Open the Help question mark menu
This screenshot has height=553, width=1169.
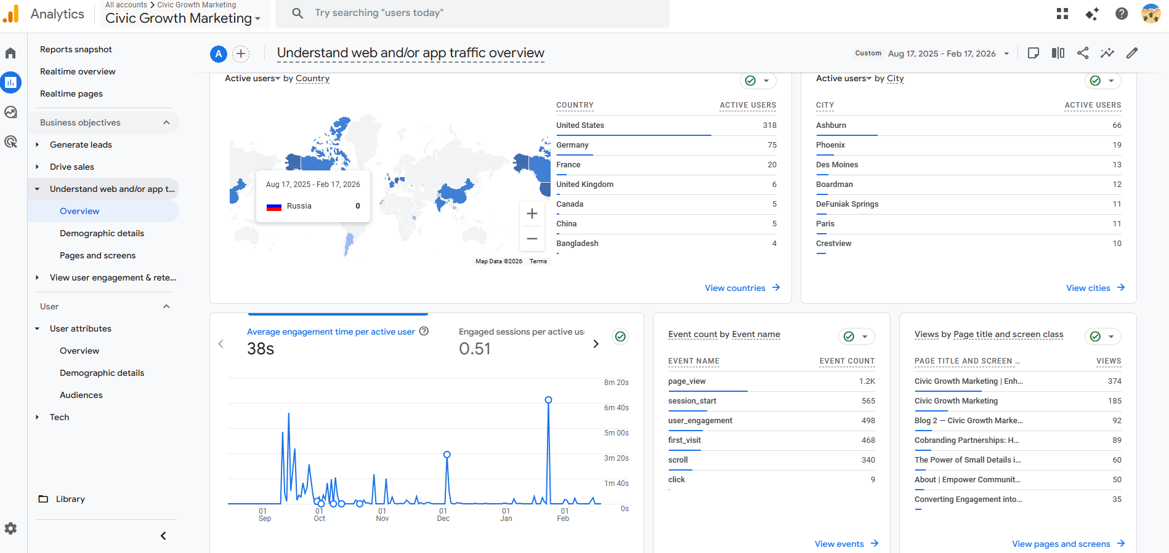coord(1122,14)
